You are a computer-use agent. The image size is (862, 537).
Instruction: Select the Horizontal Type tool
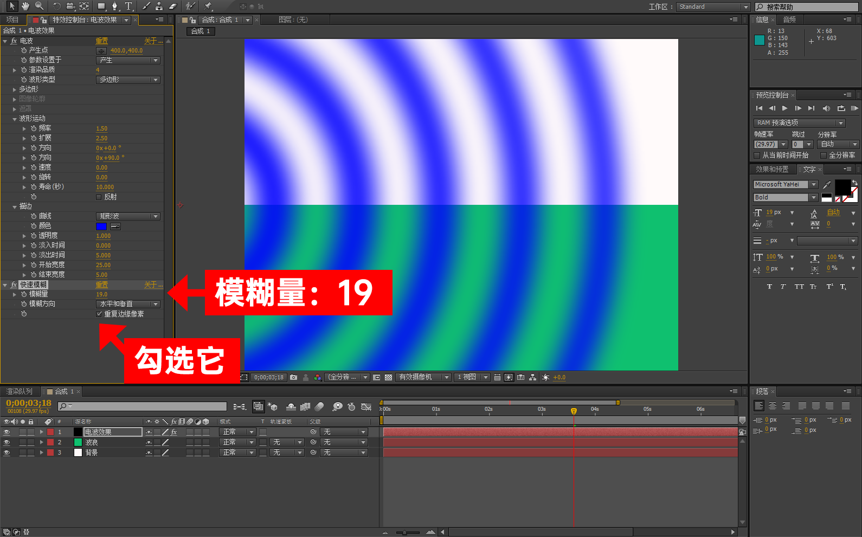click(128, 6)
